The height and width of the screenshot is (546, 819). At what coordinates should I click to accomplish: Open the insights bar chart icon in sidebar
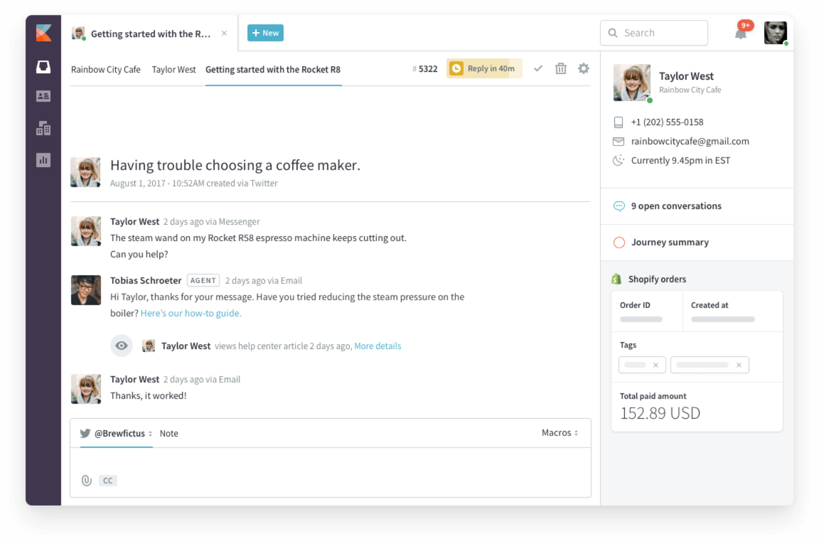click(x=43, y=160)
